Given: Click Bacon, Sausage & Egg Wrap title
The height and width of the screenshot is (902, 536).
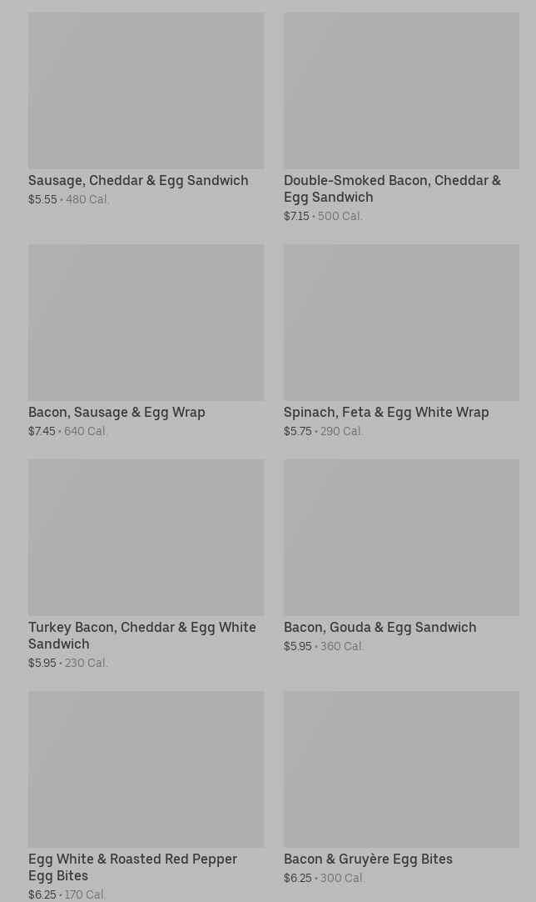Looking at the screenshot, I should tap(117, 412).
